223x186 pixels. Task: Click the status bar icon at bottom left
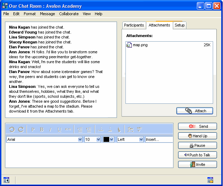6,180
